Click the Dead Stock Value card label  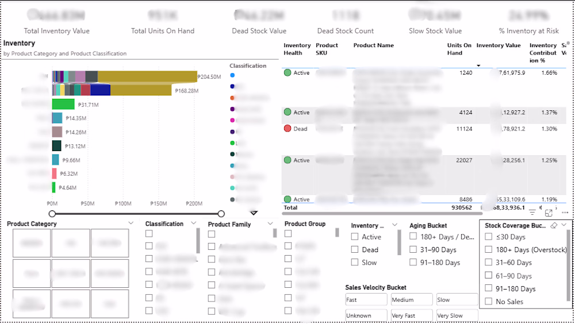click(259, 31)
